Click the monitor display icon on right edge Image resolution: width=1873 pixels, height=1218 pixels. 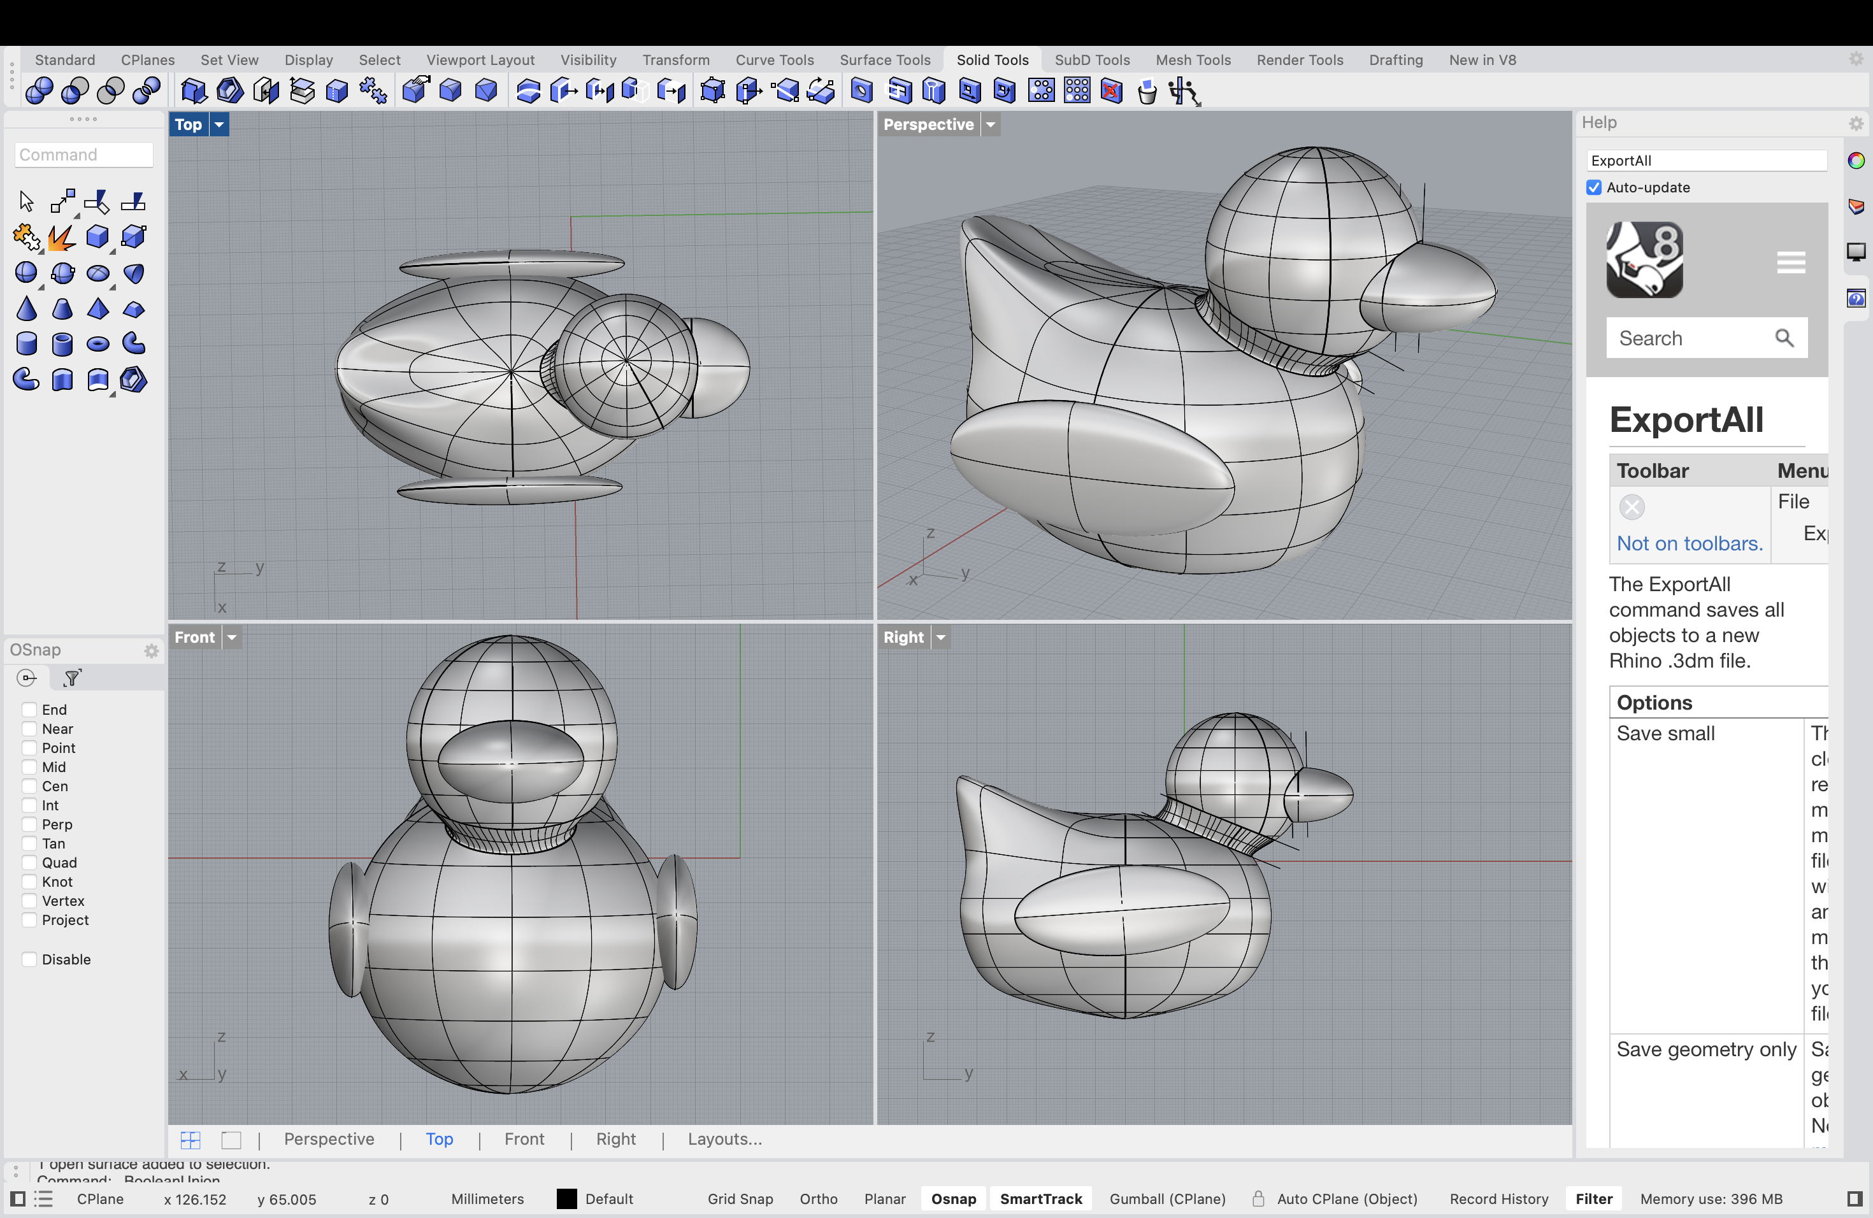tap(1856, 252)
